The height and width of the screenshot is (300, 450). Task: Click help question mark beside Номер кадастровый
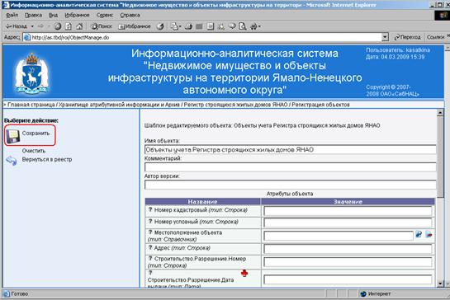[x=150, y=209]
